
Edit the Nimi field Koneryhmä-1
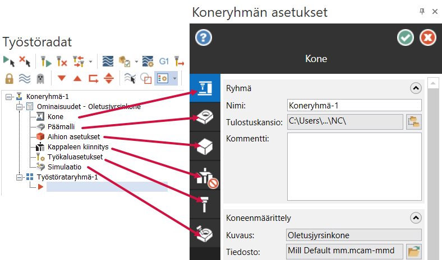pyautogui.click(x=354, y=106)
